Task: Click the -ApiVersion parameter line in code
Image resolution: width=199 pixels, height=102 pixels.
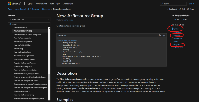Action: coord(72,52)
